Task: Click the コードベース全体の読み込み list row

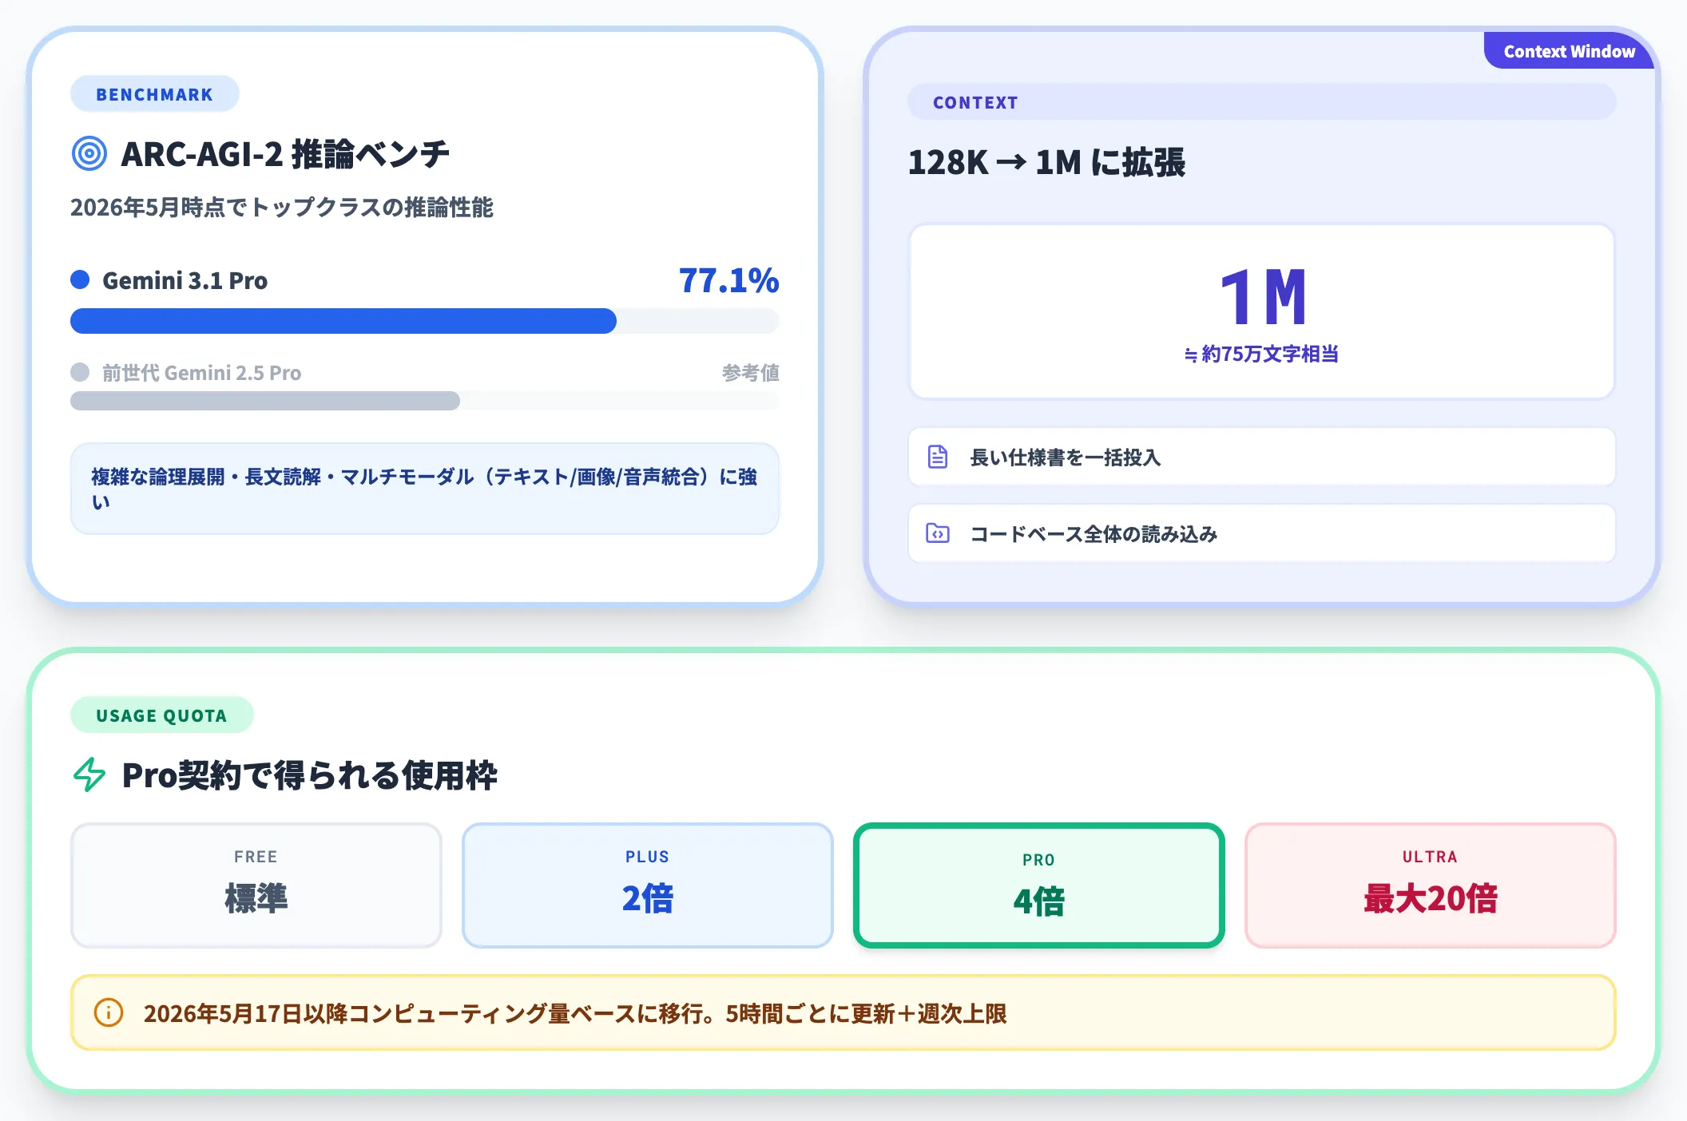Action: (x=1262, y=533)
